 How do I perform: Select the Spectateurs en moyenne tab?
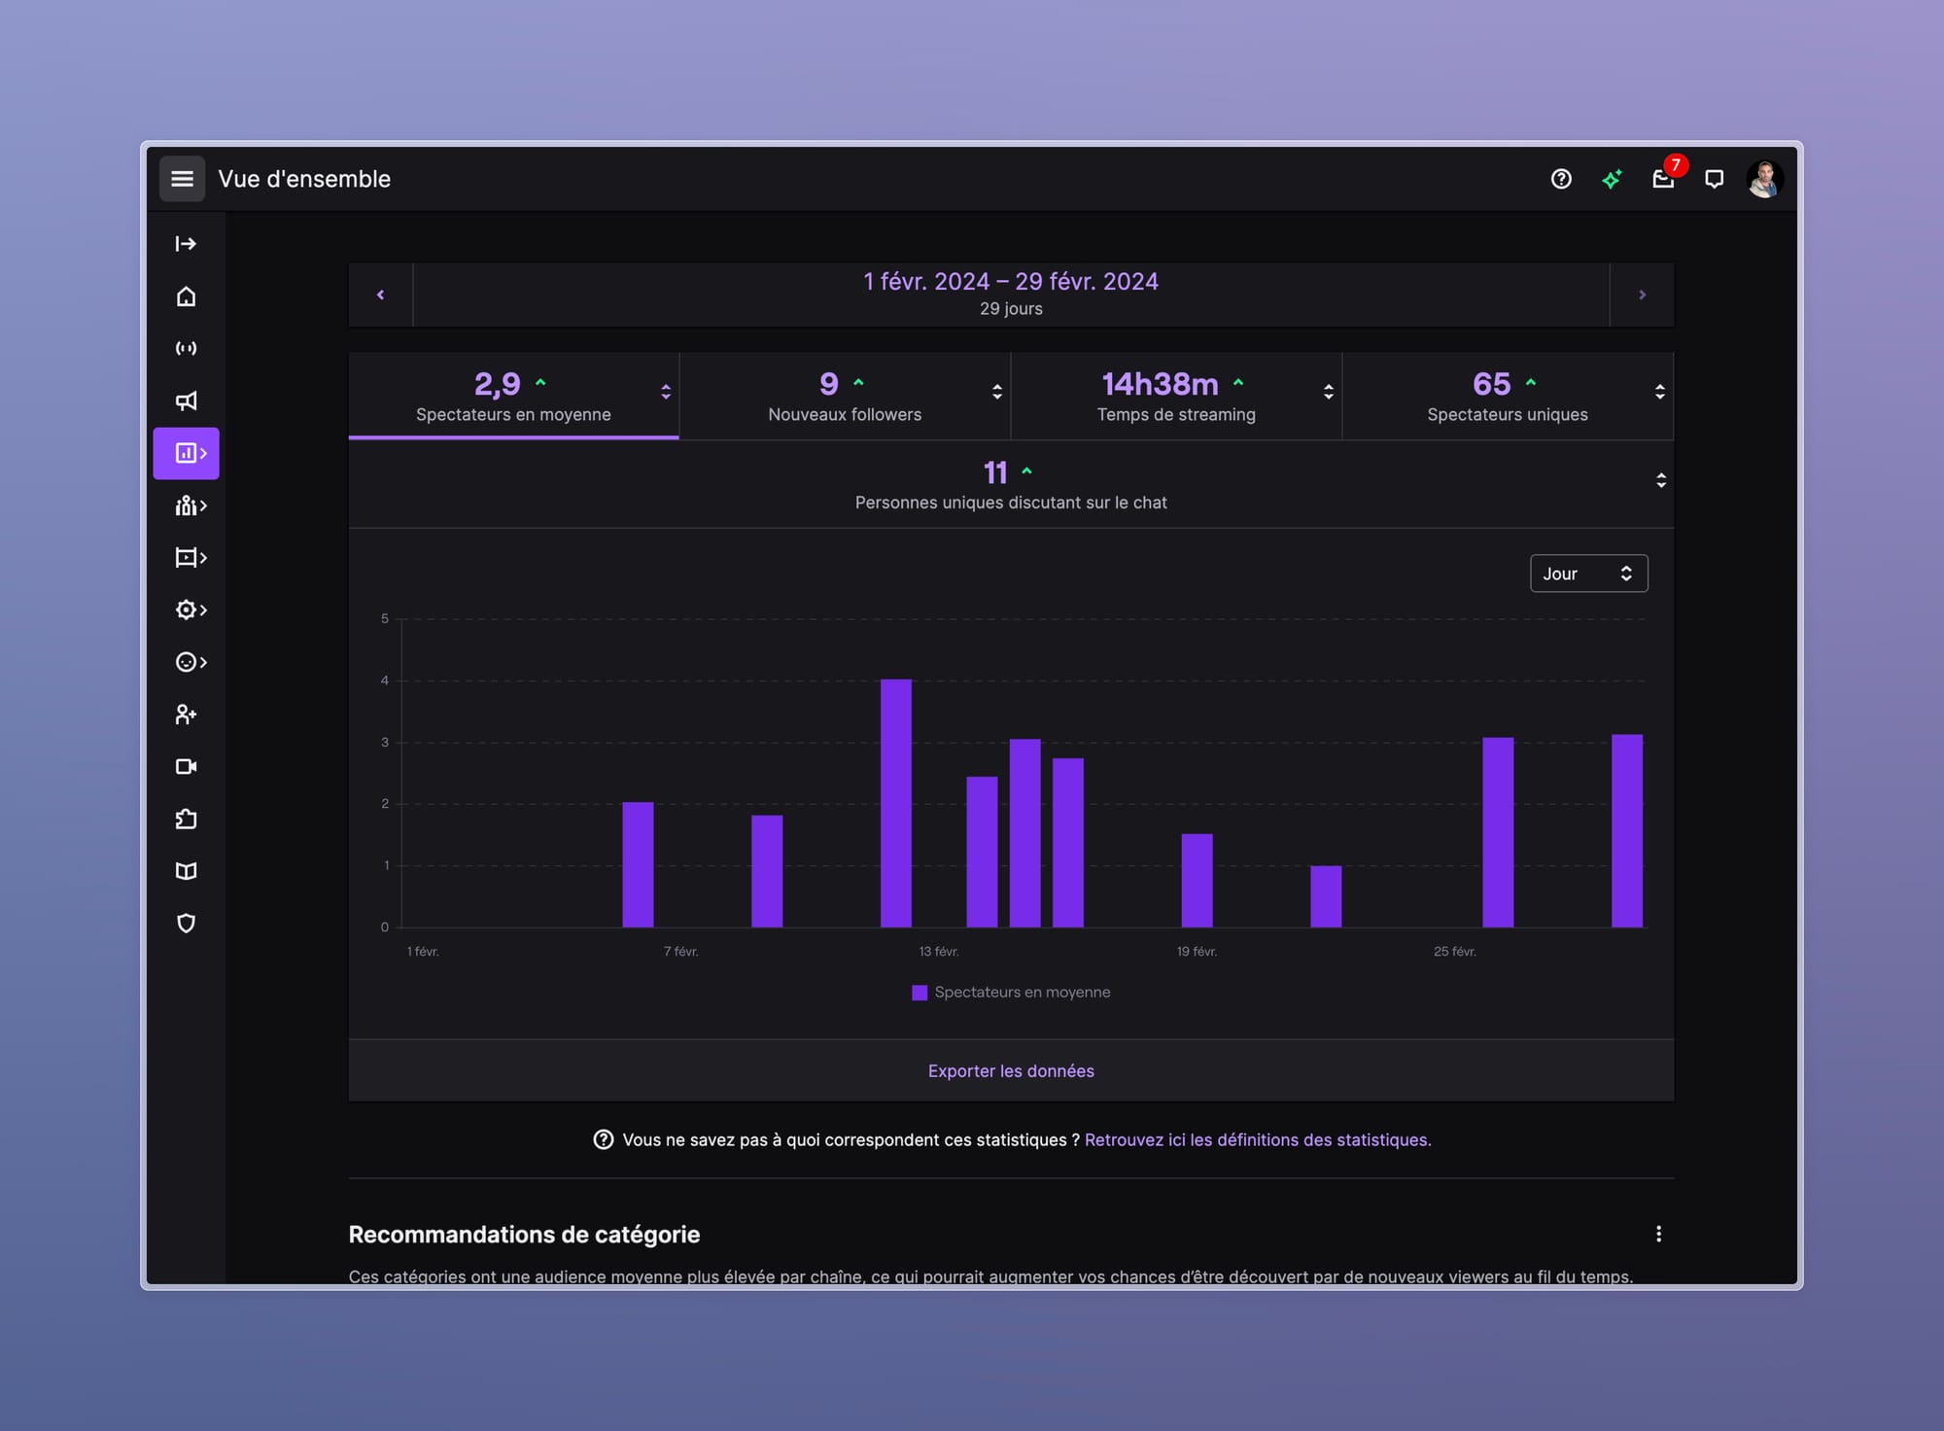(x=513, y=397)
